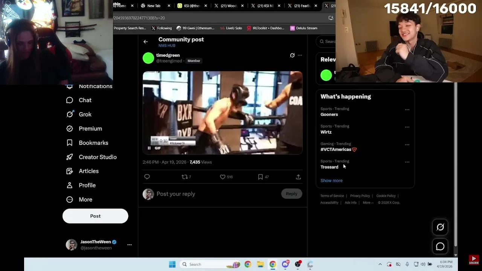Open Discord from the taskbar
This screenshot has width=482, height=271.
285,264
